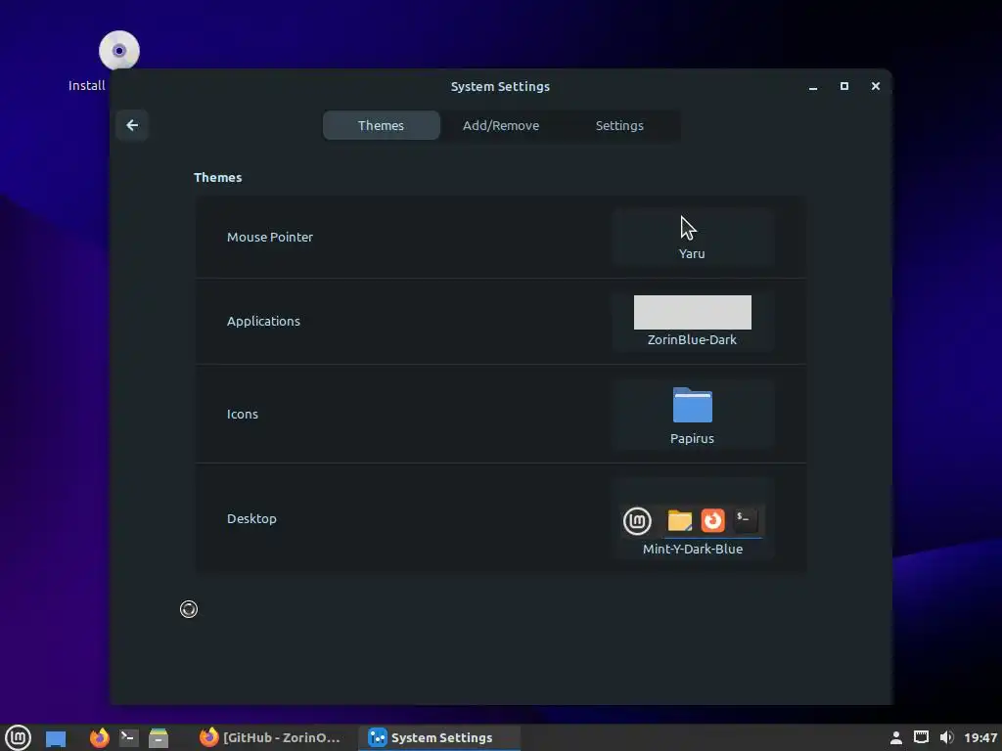The width and height of the screenshot is (1002, 751).
Task: Open the clock showing 19:47
Action: (980, 737)
